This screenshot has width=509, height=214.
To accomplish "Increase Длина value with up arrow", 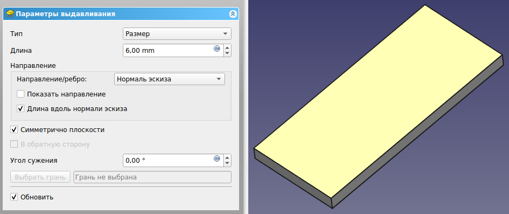I will pos(227,47).
